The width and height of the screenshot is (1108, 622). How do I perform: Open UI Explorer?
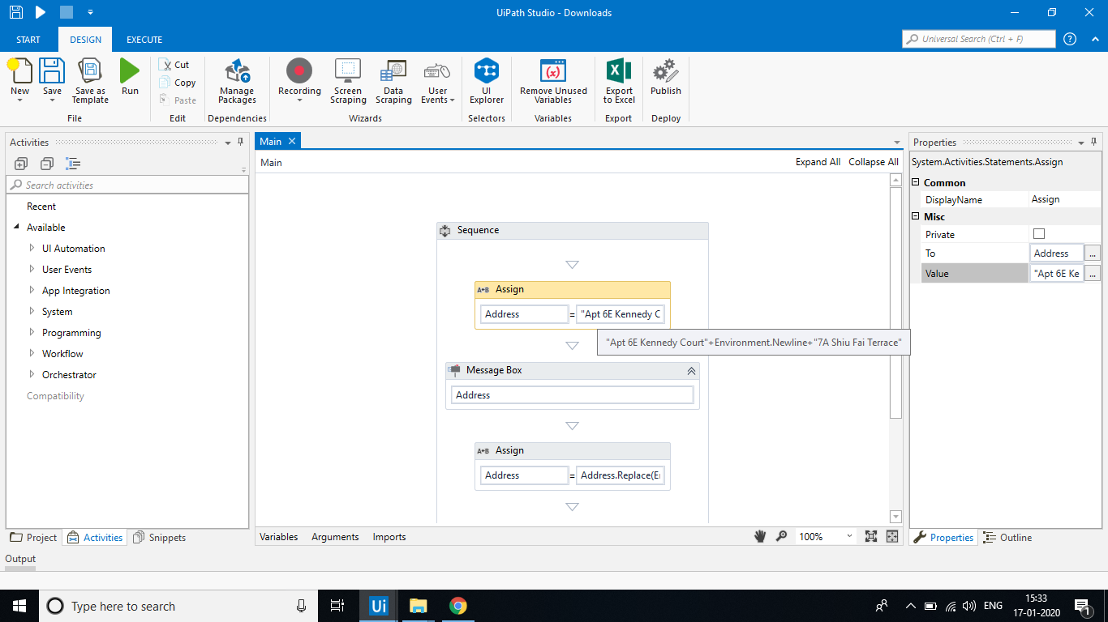(x=486, y=79)
